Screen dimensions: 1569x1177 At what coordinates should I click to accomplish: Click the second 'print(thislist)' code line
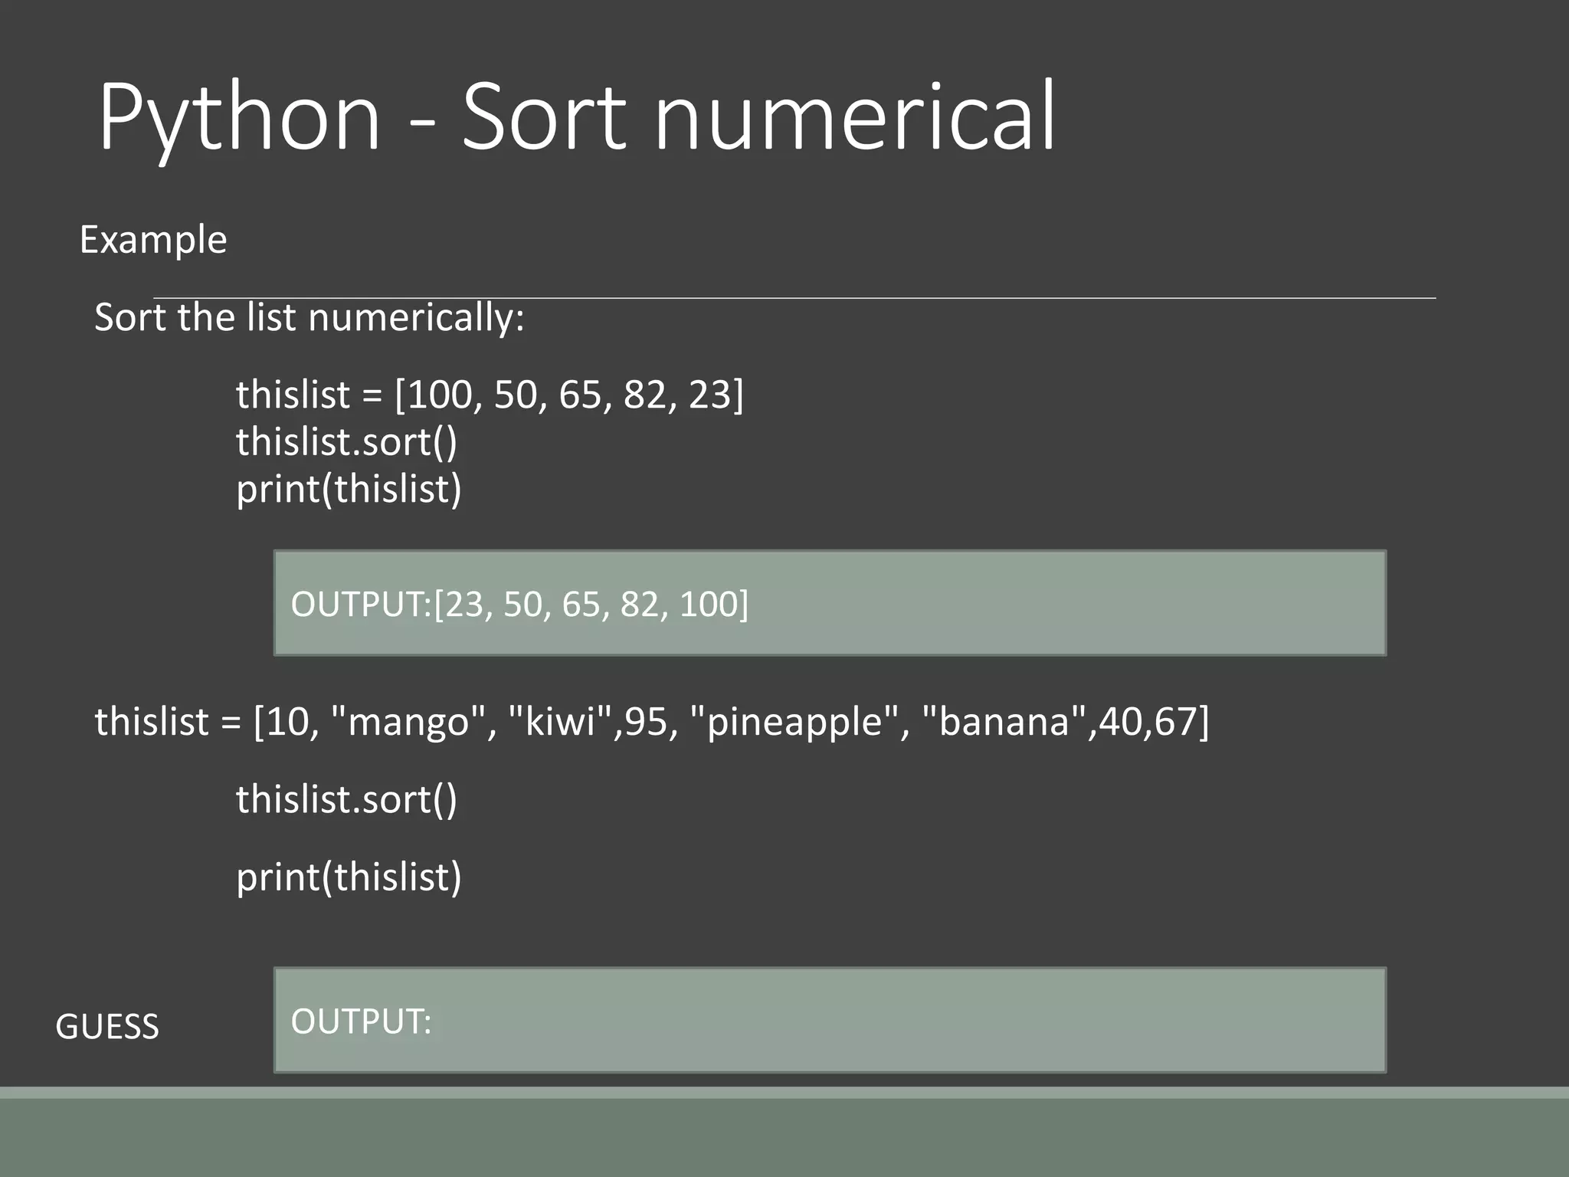pyautogui.click(x=349, y=877)
